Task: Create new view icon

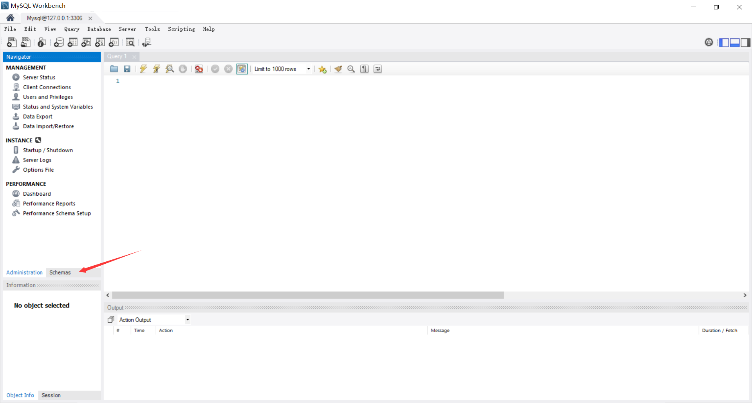Action: point(86,42)
